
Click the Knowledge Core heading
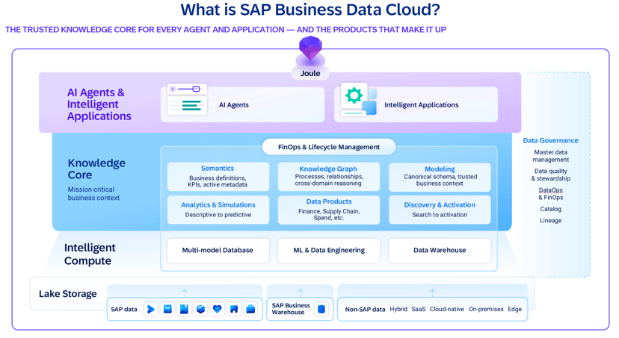(x=96, y=169)
